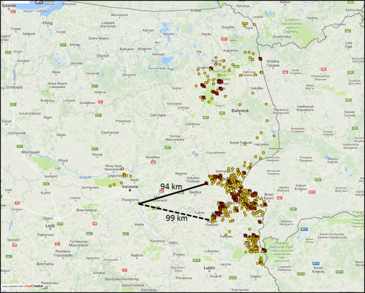
Task: Select the Hajnówka town label
Action: tap(261, 144)
